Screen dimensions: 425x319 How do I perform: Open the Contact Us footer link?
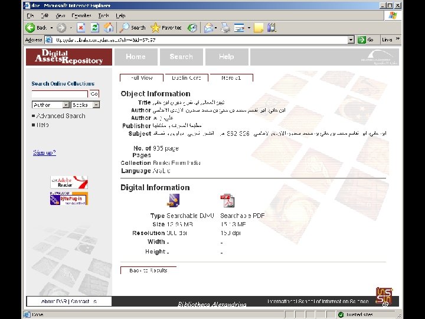(84, 301)
